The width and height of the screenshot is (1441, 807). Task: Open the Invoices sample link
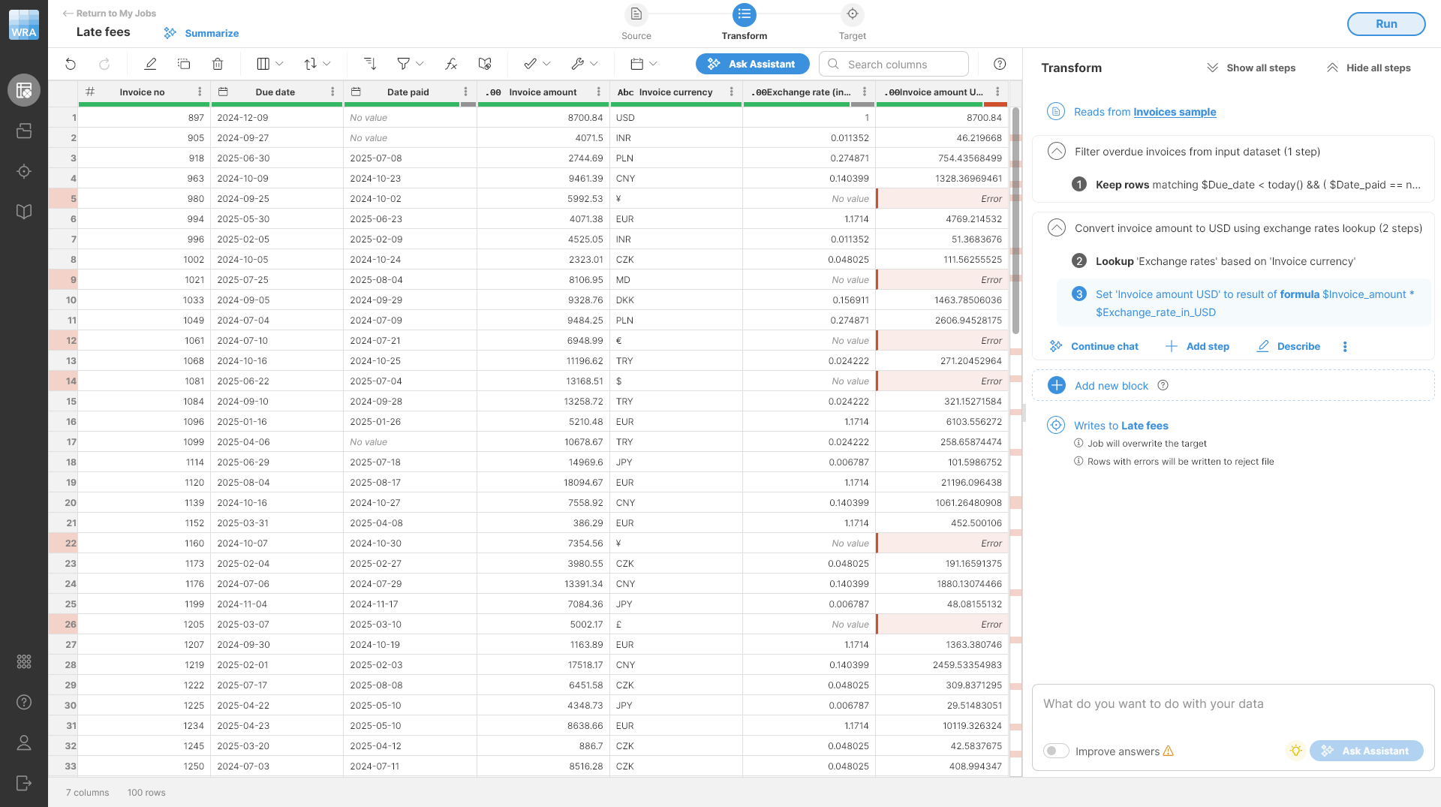1175,112
